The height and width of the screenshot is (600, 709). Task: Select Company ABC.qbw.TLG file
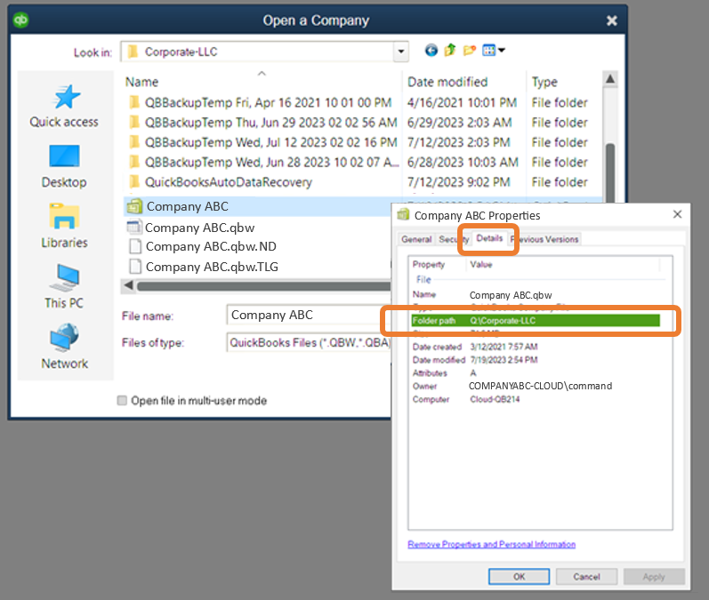click(203, 267)
